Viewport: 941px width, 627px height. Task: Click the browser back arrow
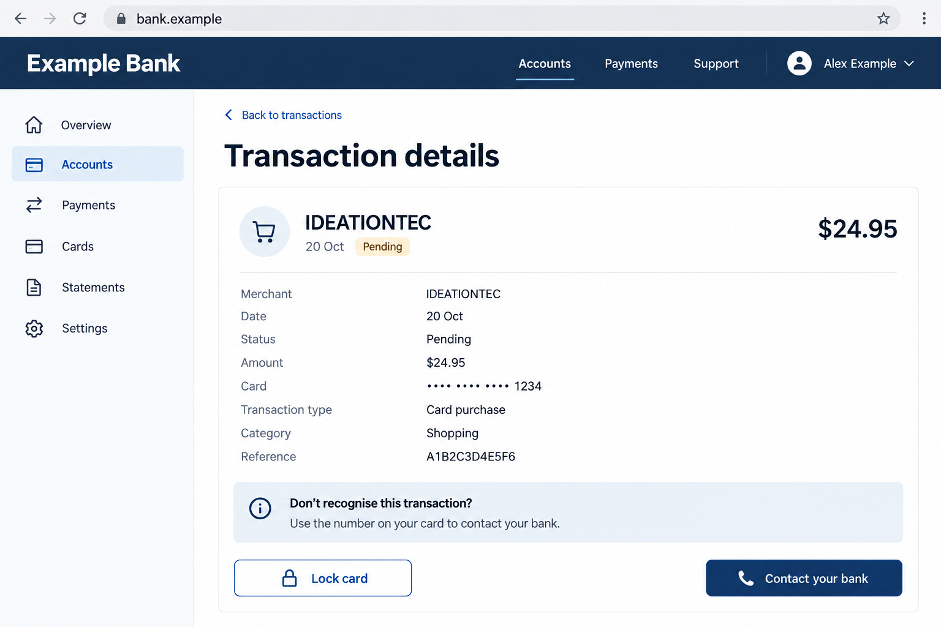[20, 18]
